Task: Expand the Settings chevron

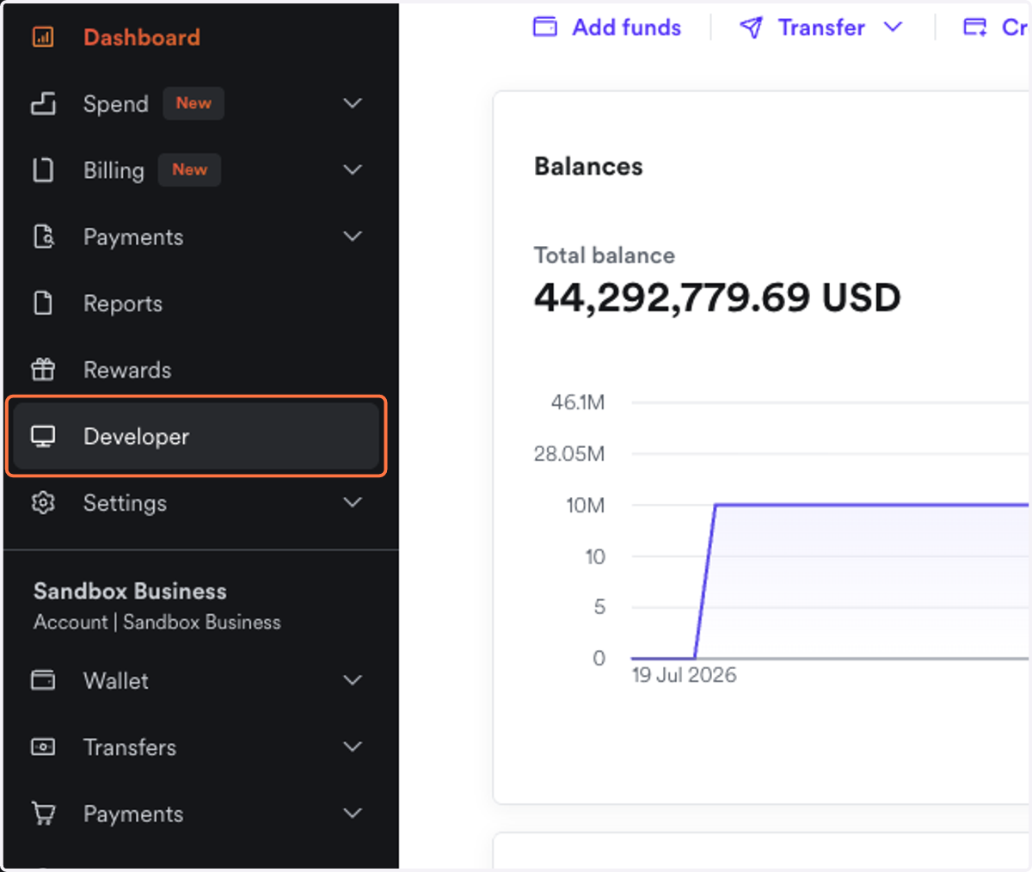Action: (x=353, y=502)
